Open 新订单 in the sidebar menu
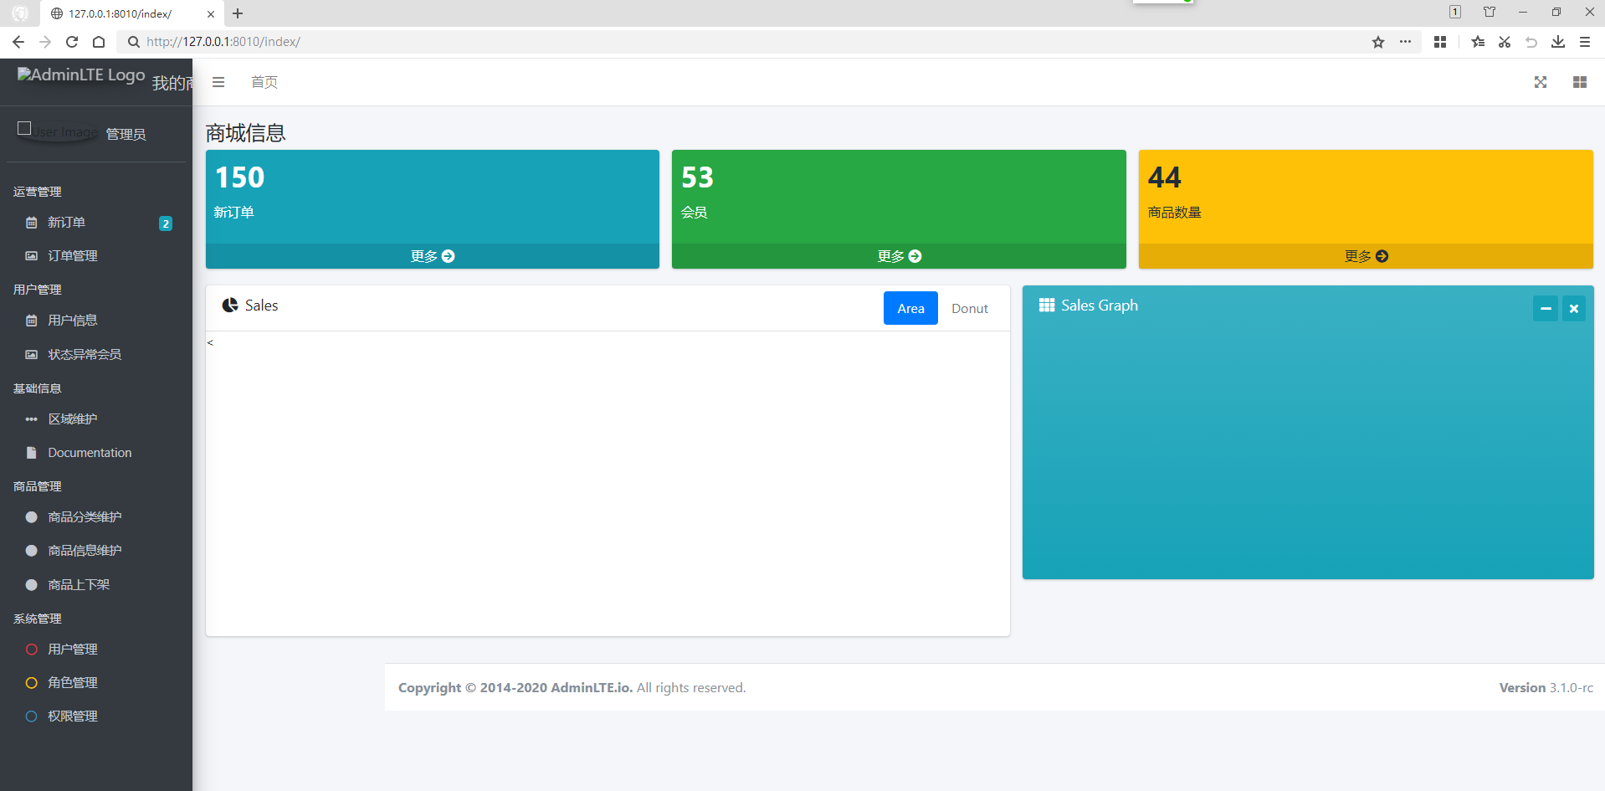The image size is (1605, 791). coord(95,223)
